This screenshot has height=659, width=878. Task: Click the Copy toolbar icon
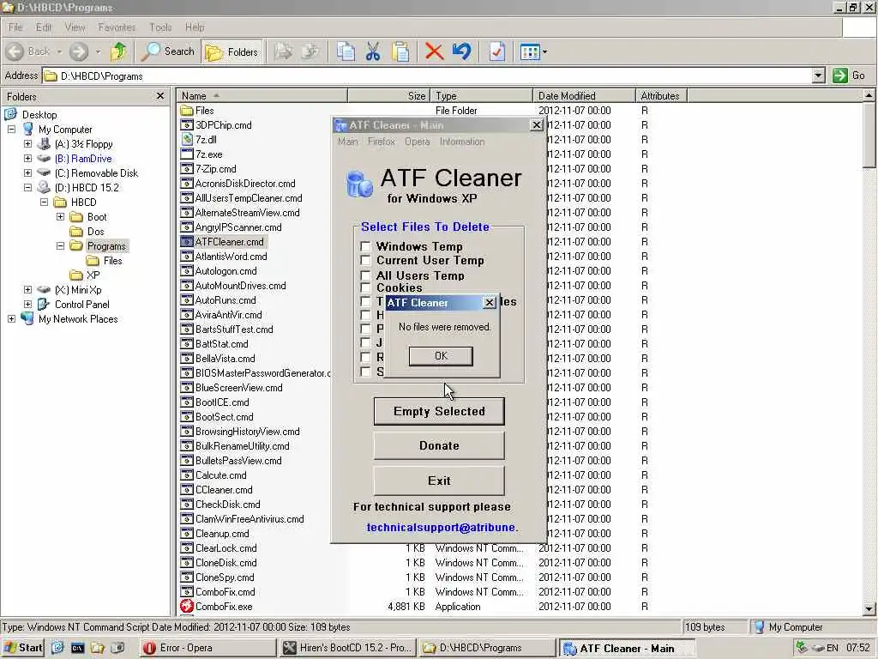click(346, 51)
